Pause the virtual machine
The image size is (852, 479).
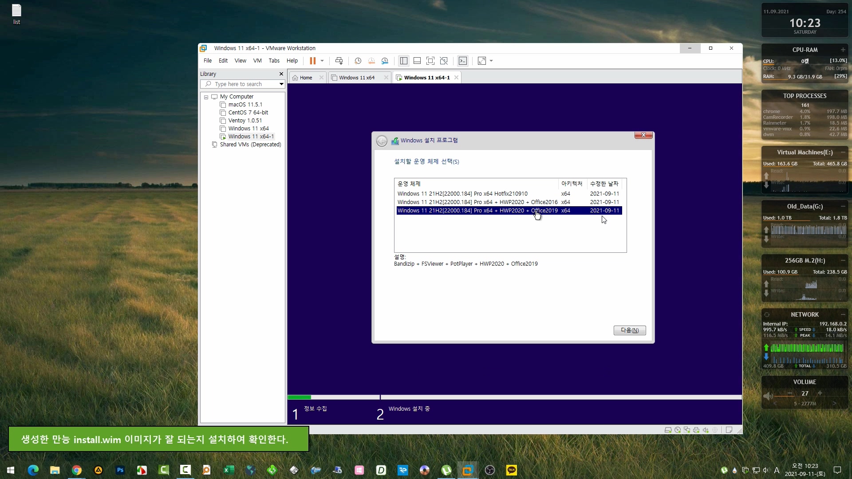[312, 61]
